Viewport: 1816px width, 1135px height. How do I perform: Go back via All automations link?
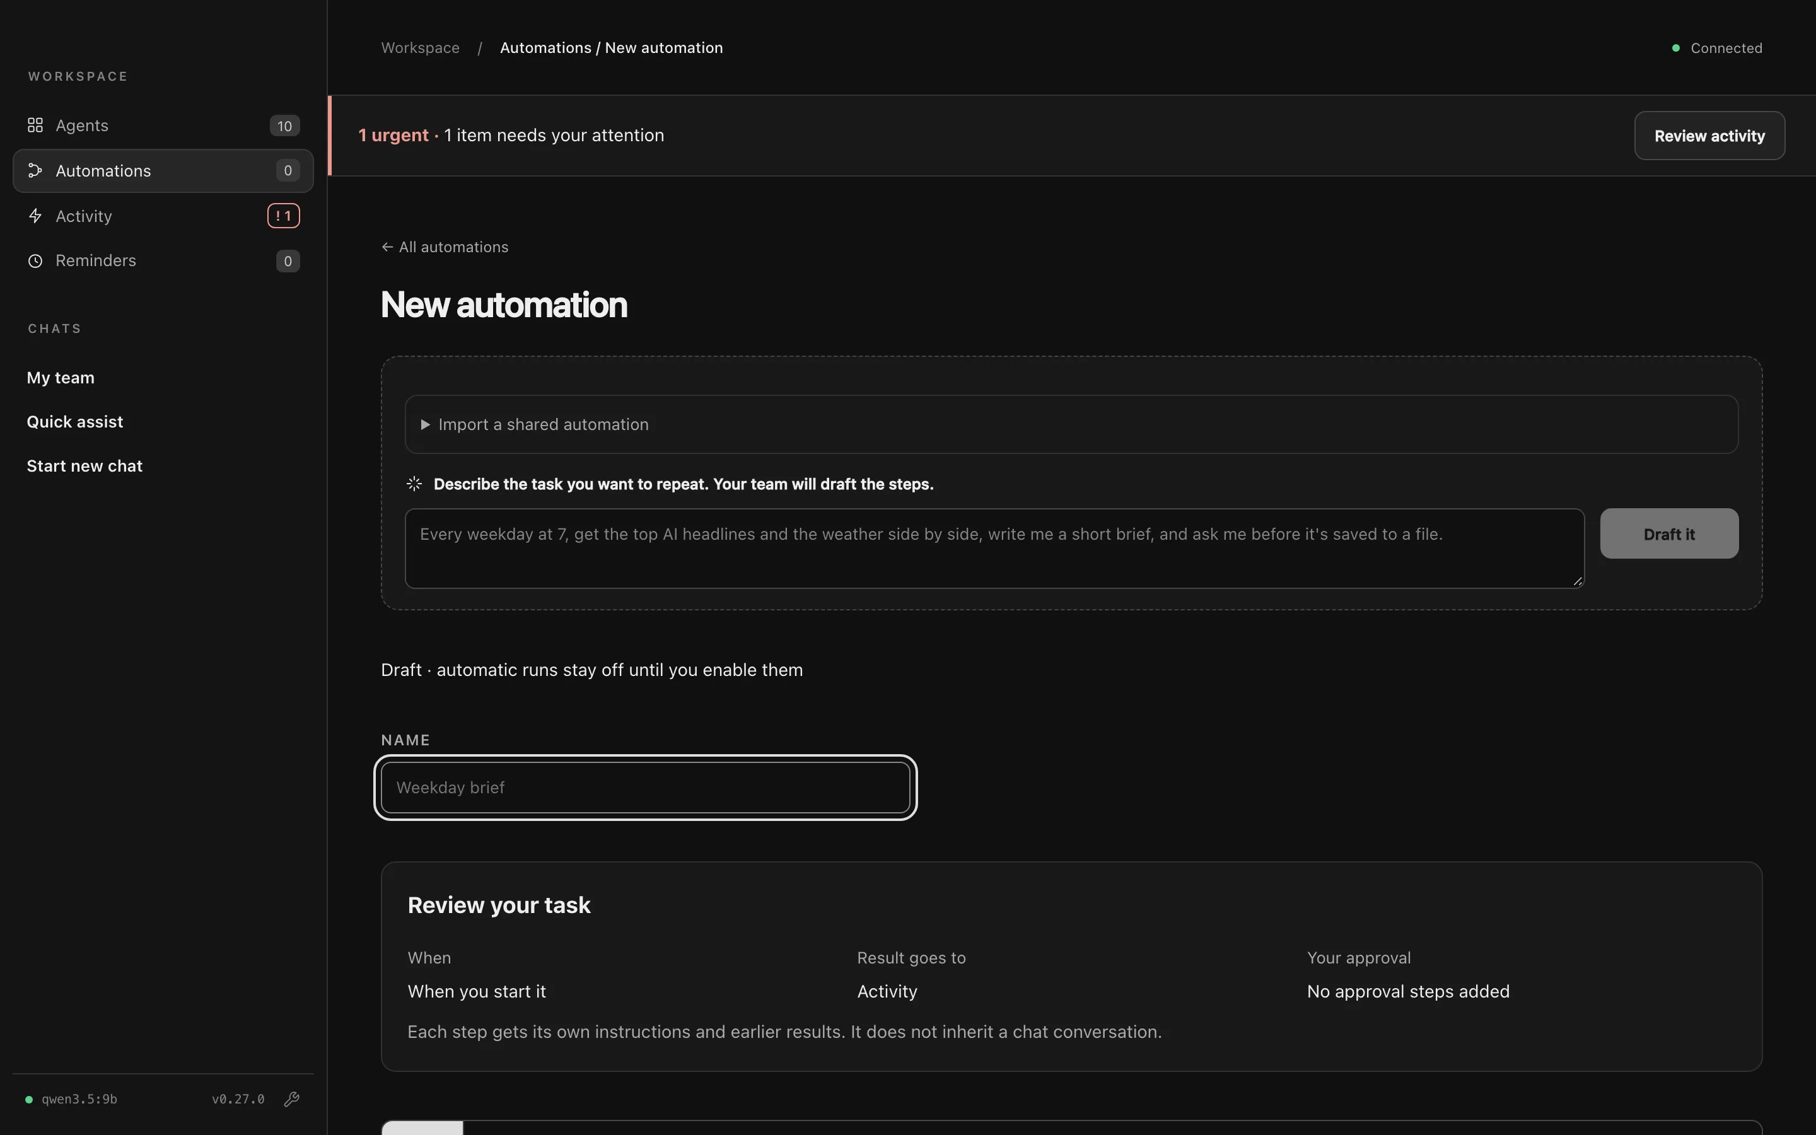[x=445, y=247]
